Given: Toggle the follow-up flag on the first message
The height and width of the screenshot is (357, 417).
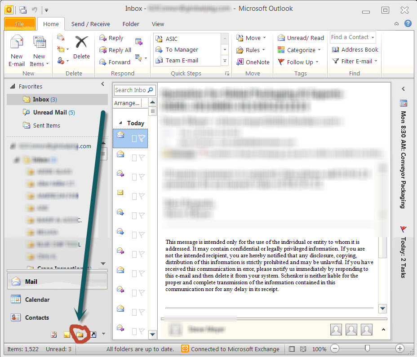Looking at the screenshot, I should (x=142, y=139).
